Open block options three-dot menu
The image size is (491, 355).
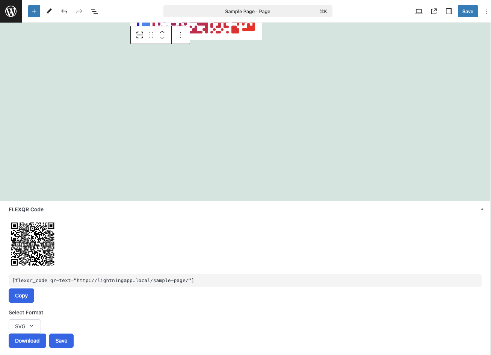[181, 35]
